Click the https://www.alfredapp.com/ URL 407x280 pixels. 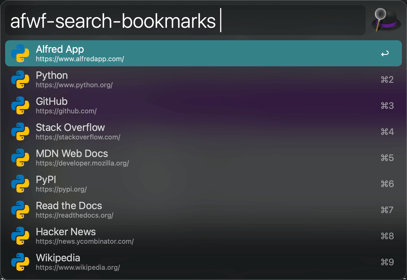(80, 59)
